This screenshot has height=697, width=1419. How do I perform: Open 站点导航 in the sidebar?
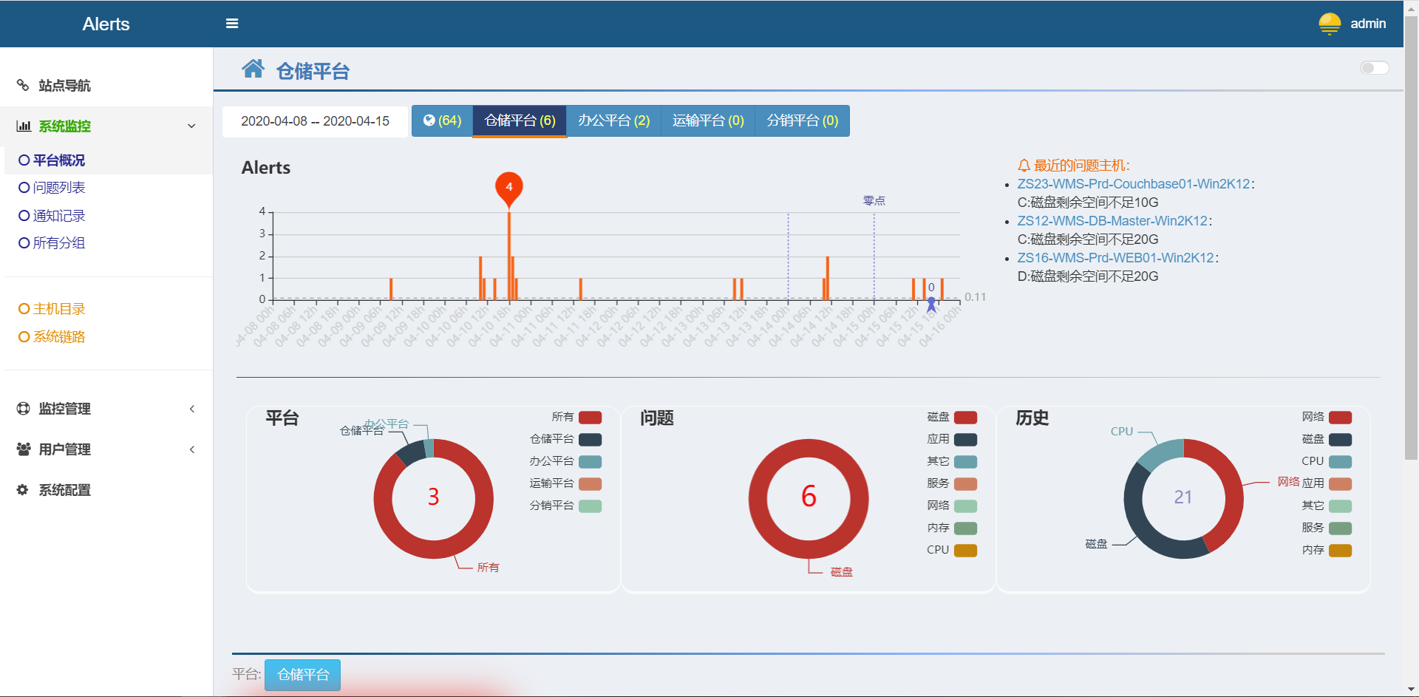106,86
